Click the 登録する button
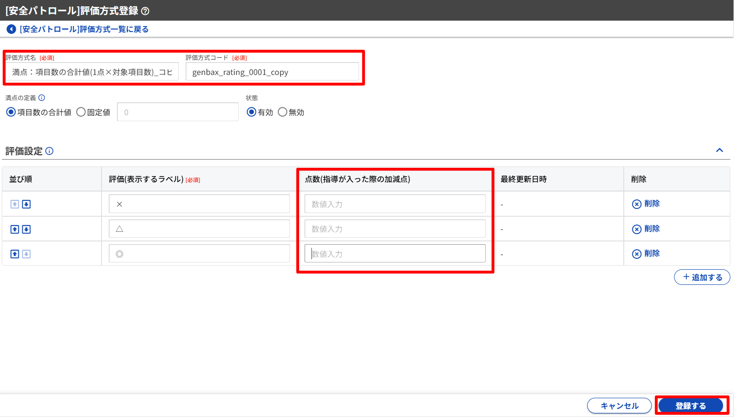 [x=691, y=406]
